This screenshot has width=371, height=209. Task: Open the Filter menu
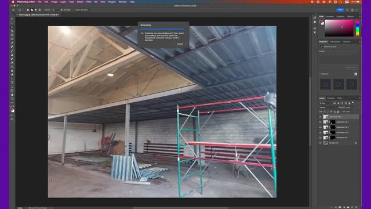[89, 2]
